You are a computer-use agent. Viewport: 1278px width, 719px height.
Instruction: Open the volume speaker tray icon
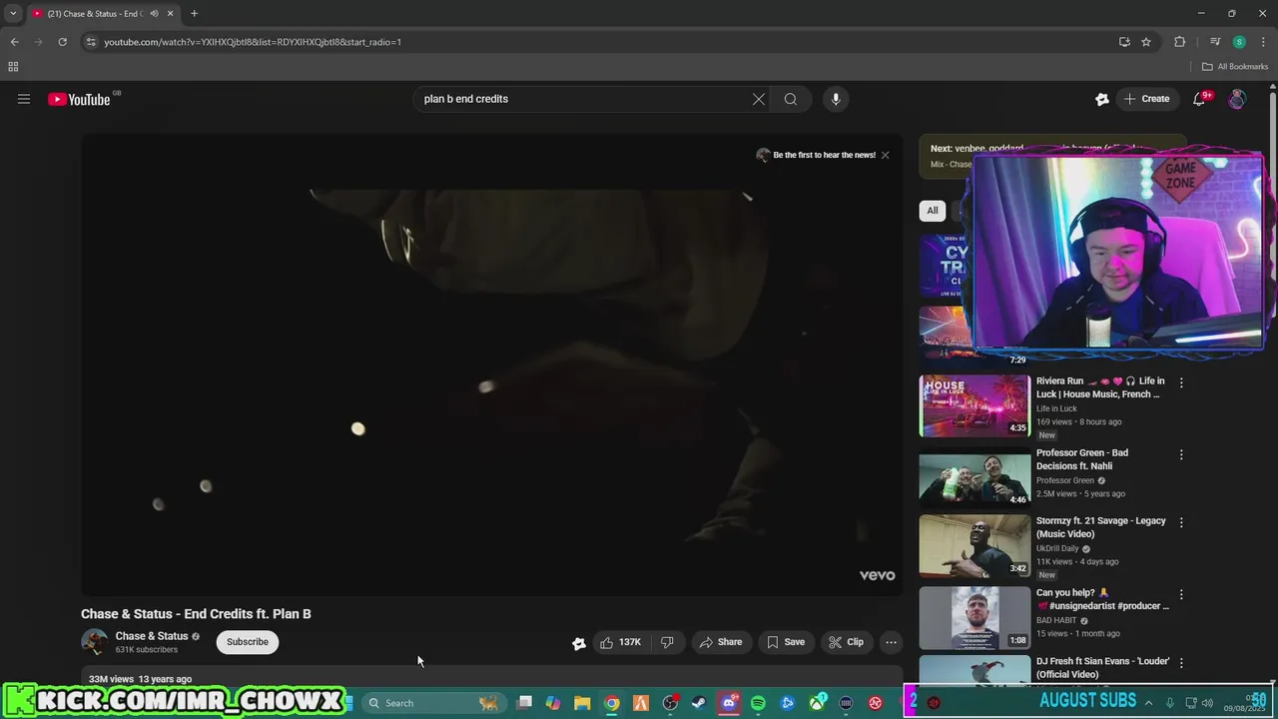click(x=1207, y=703)
